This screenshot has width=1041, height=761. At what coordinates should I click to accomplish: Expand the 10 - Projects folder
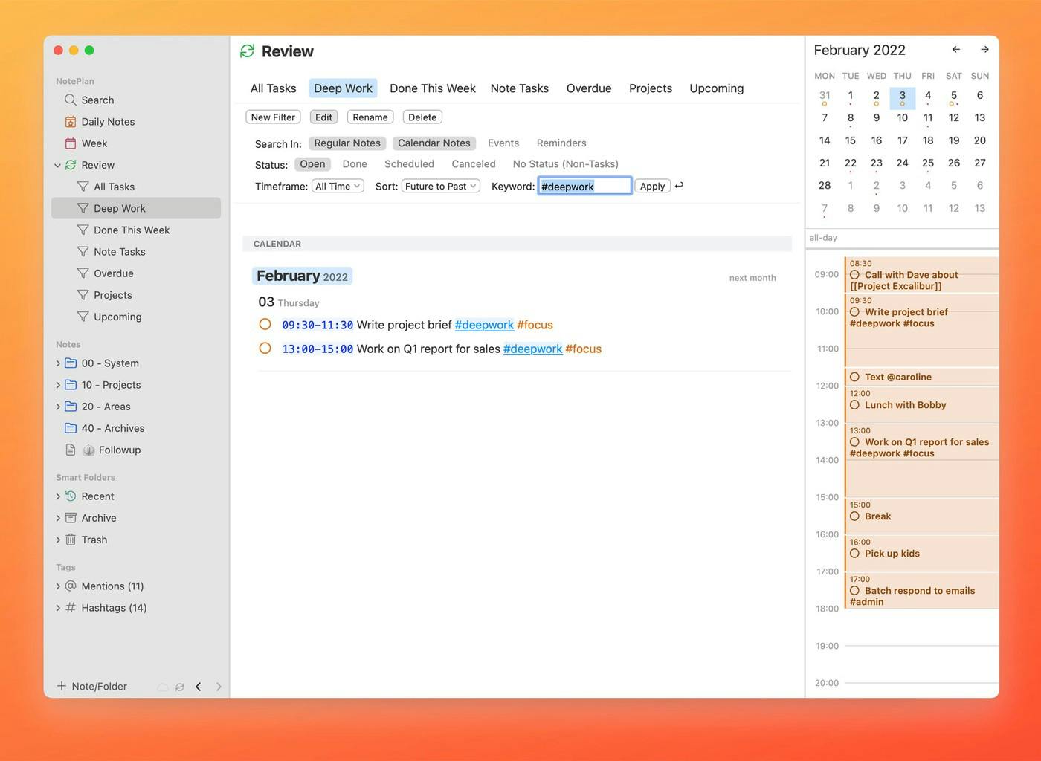(x=59, y=385)
